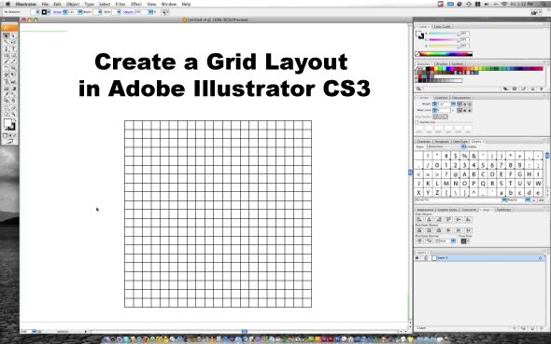Image resolution: width=551 pixels, height=344 pixels.
Task: Select the Gradient tool
Action: [x=13, y=88]
